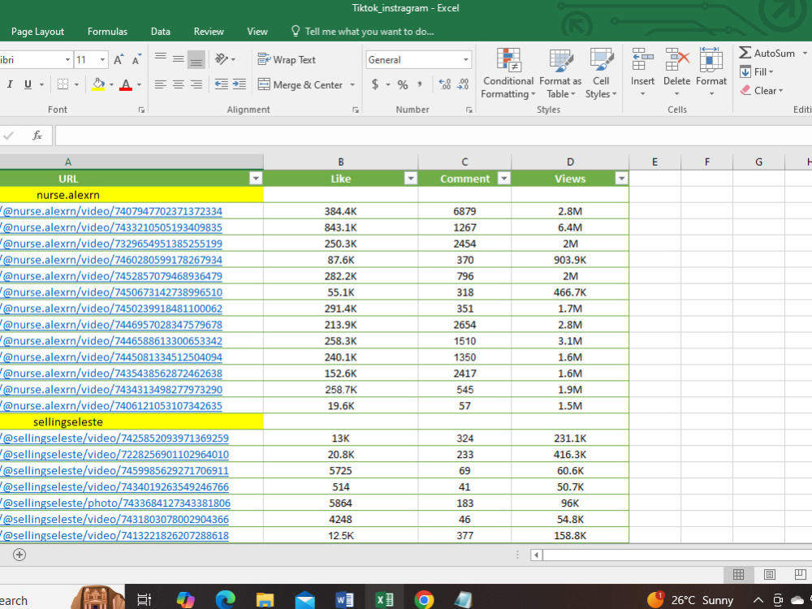Click the Tell me search box
This screenshot has width=812, height=609.
click(362, 32)
